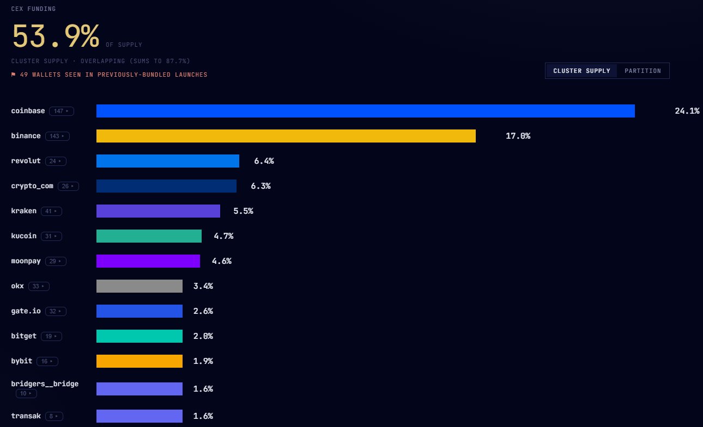
Task: Click the bitget row label
Action: coord(24,336)
